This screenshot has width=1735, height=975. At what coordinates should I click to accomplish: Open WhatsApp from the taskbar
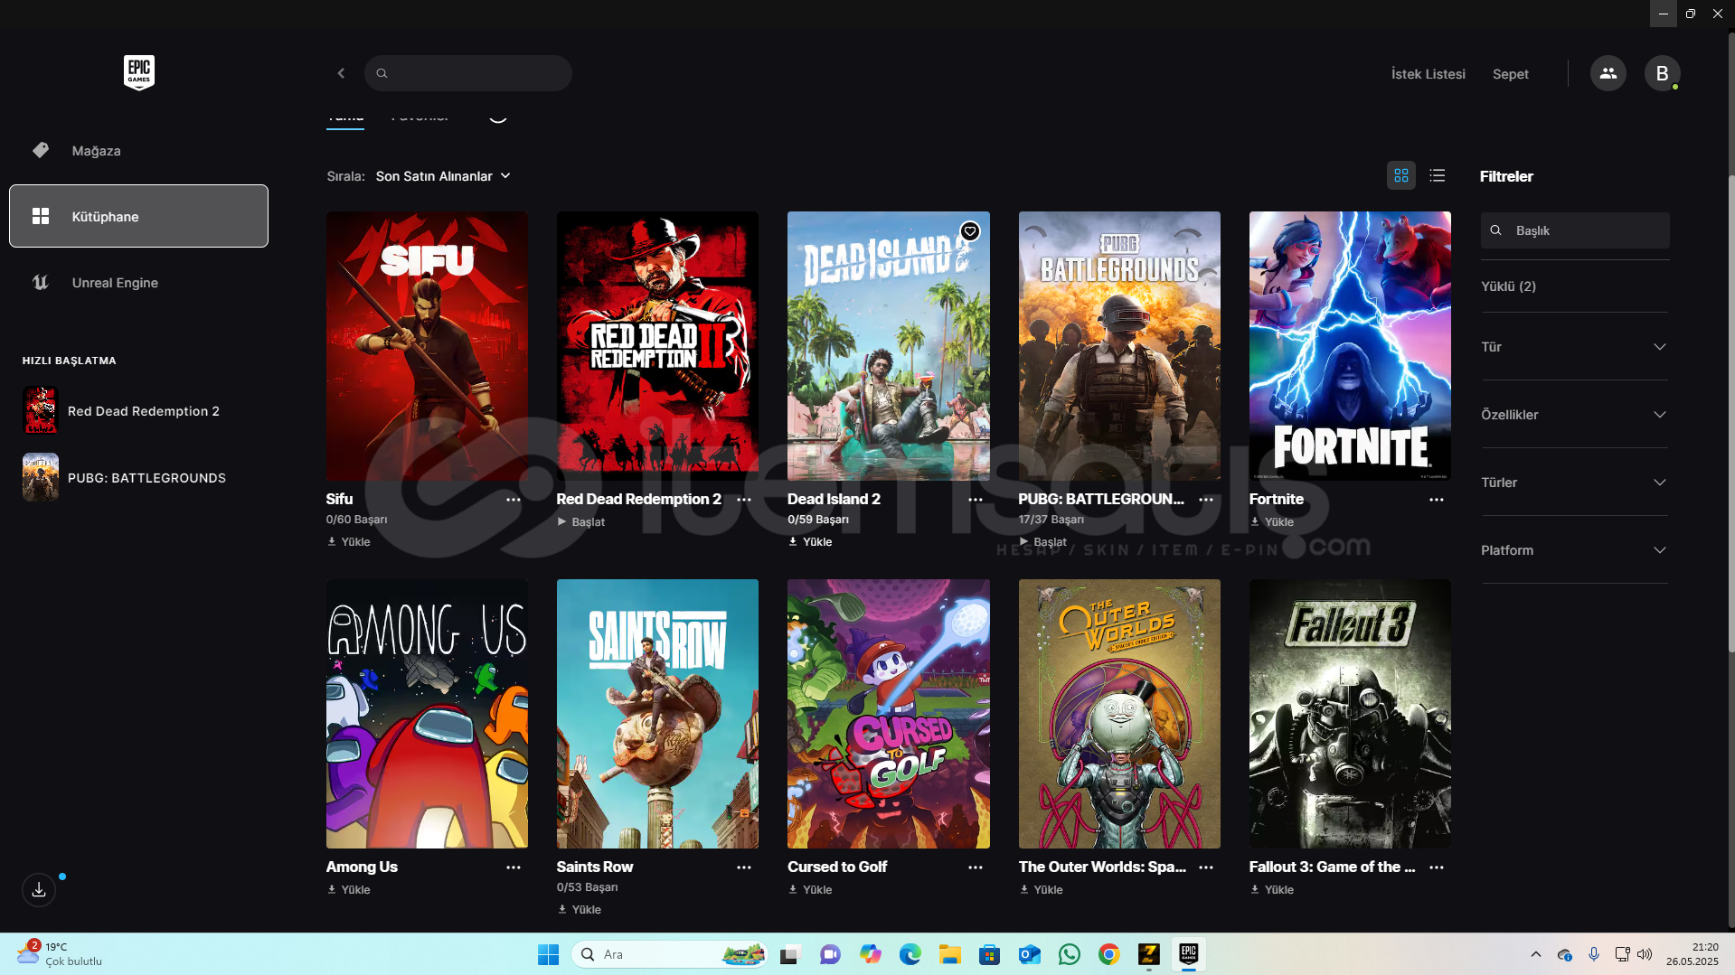[1069, 954]
